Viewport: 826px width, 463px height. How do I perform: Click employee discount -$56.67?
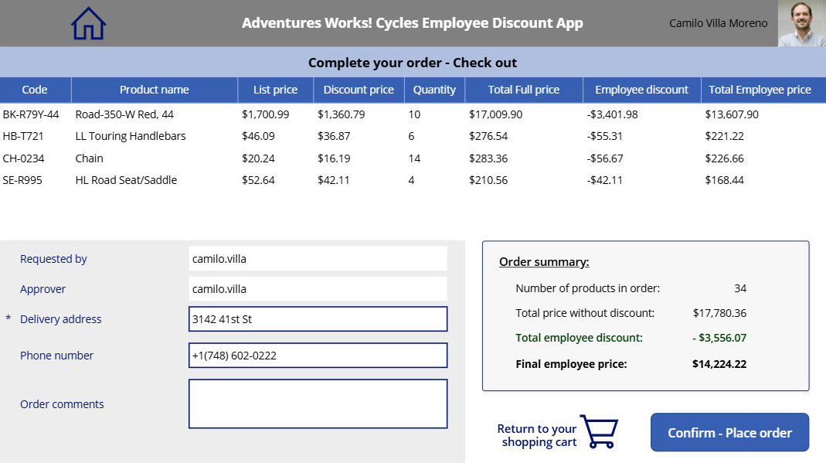click(605, 158)
